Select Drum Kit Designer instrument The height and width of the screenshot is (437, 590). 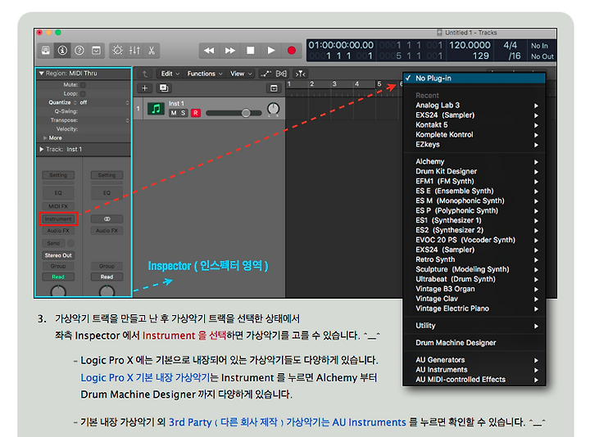click(x=474, y=171)
